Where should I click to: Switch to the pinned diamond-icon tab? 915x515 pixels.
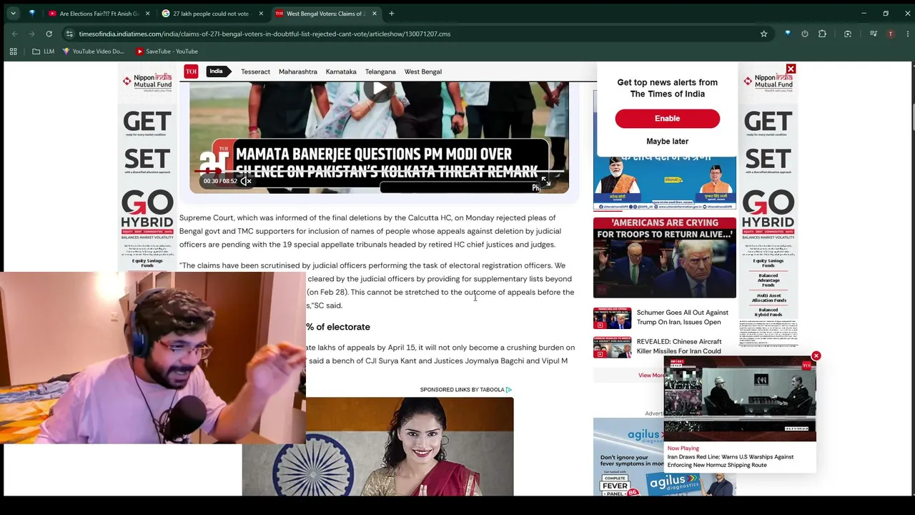31,14
